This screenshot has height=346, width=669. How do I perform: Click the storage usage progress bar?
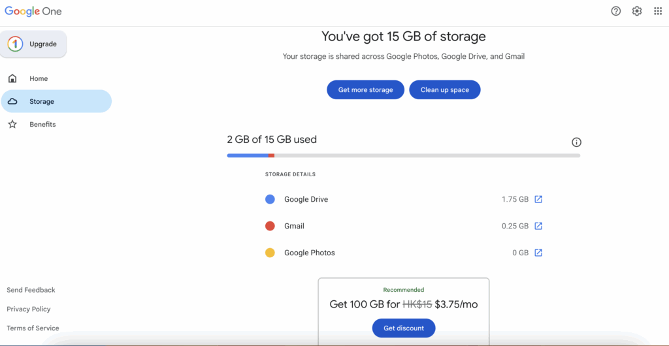[403, 155]
